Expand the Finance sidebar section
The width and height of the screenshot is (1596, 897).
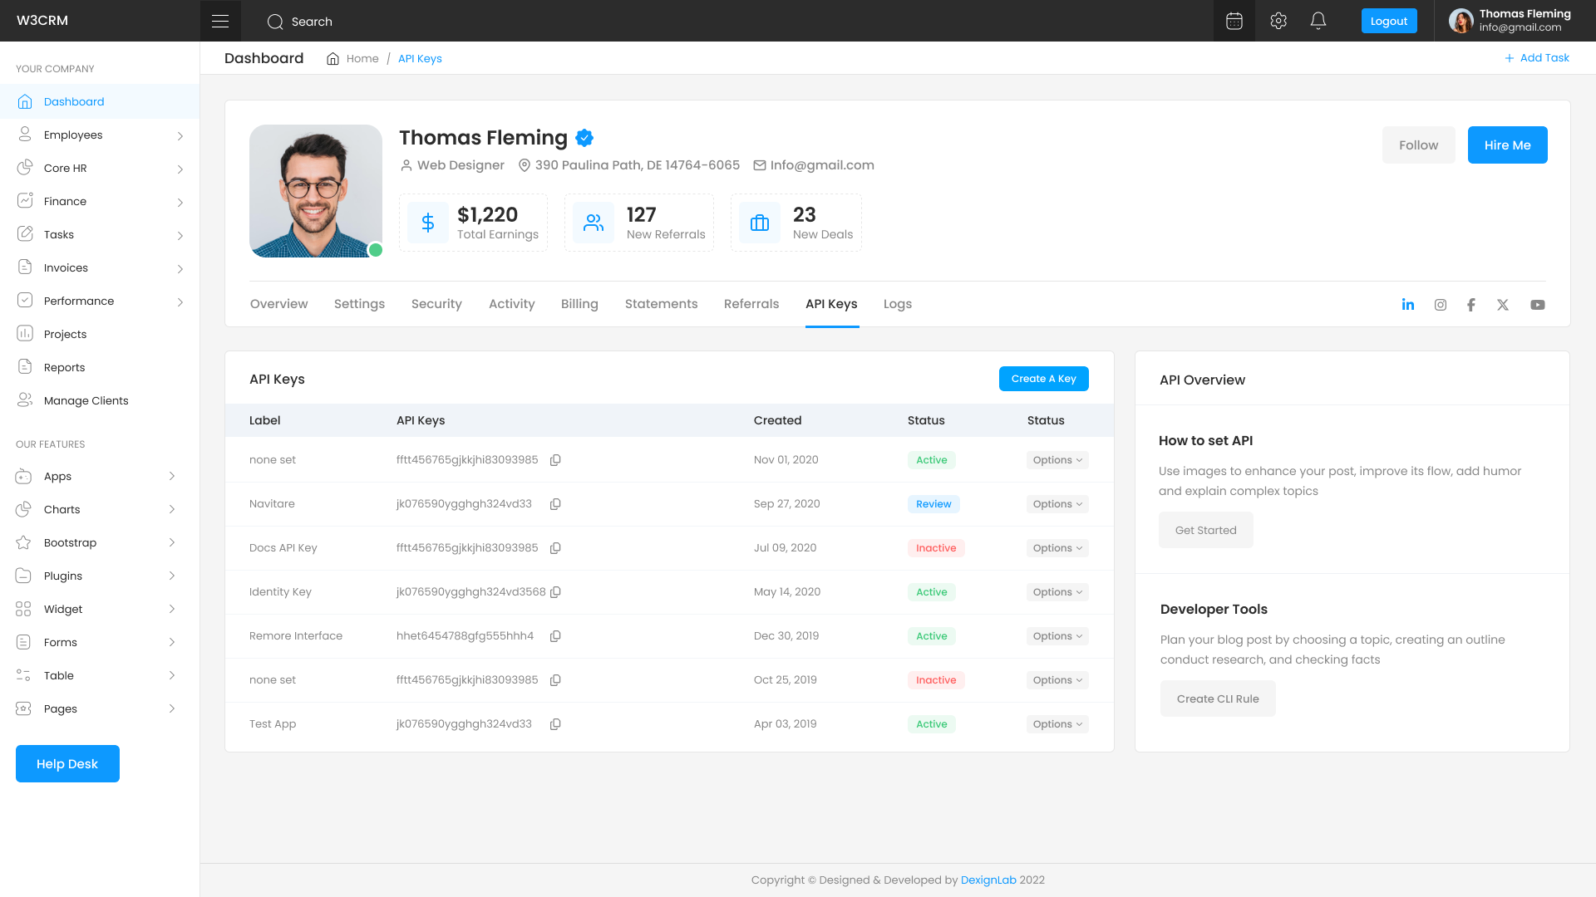point(65,201)
